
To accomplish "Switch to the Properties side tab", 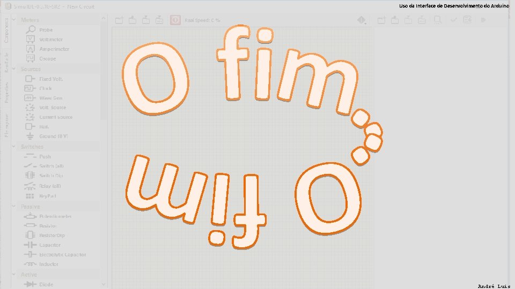I will point(6,93).
